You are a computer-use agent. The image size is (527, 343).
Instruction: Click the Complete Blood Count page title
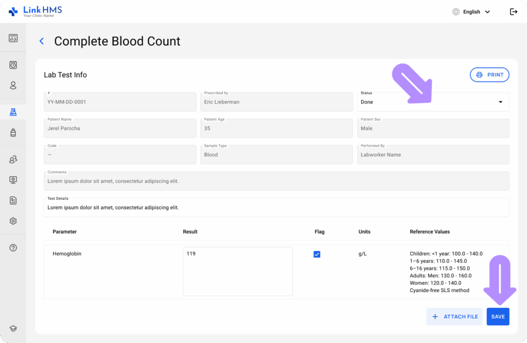(x=117, y=41)
